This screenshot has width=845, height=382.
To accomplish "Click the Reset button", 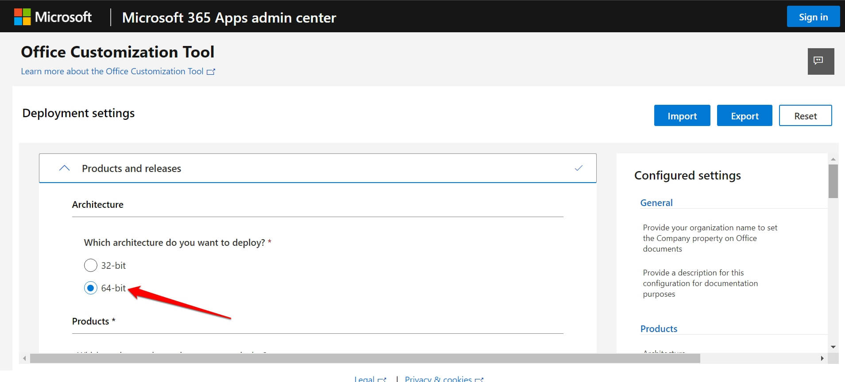I will 805,116.
